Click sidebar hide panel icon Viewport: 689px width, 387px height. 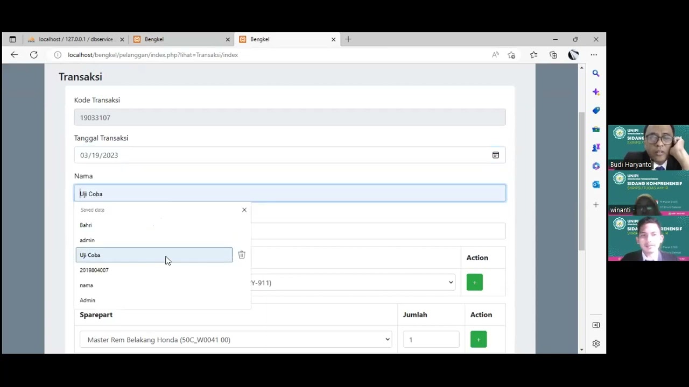click(596, 325)
